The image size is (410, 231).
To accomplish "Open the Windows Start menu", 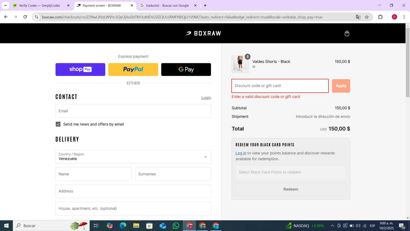I will click(x=6, y=226).
